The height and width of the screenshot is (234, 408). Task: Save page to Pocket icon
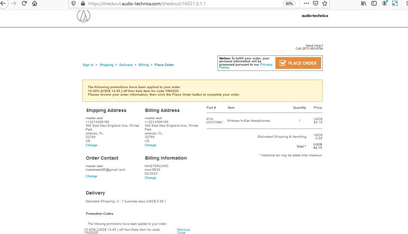click(316, 3)
